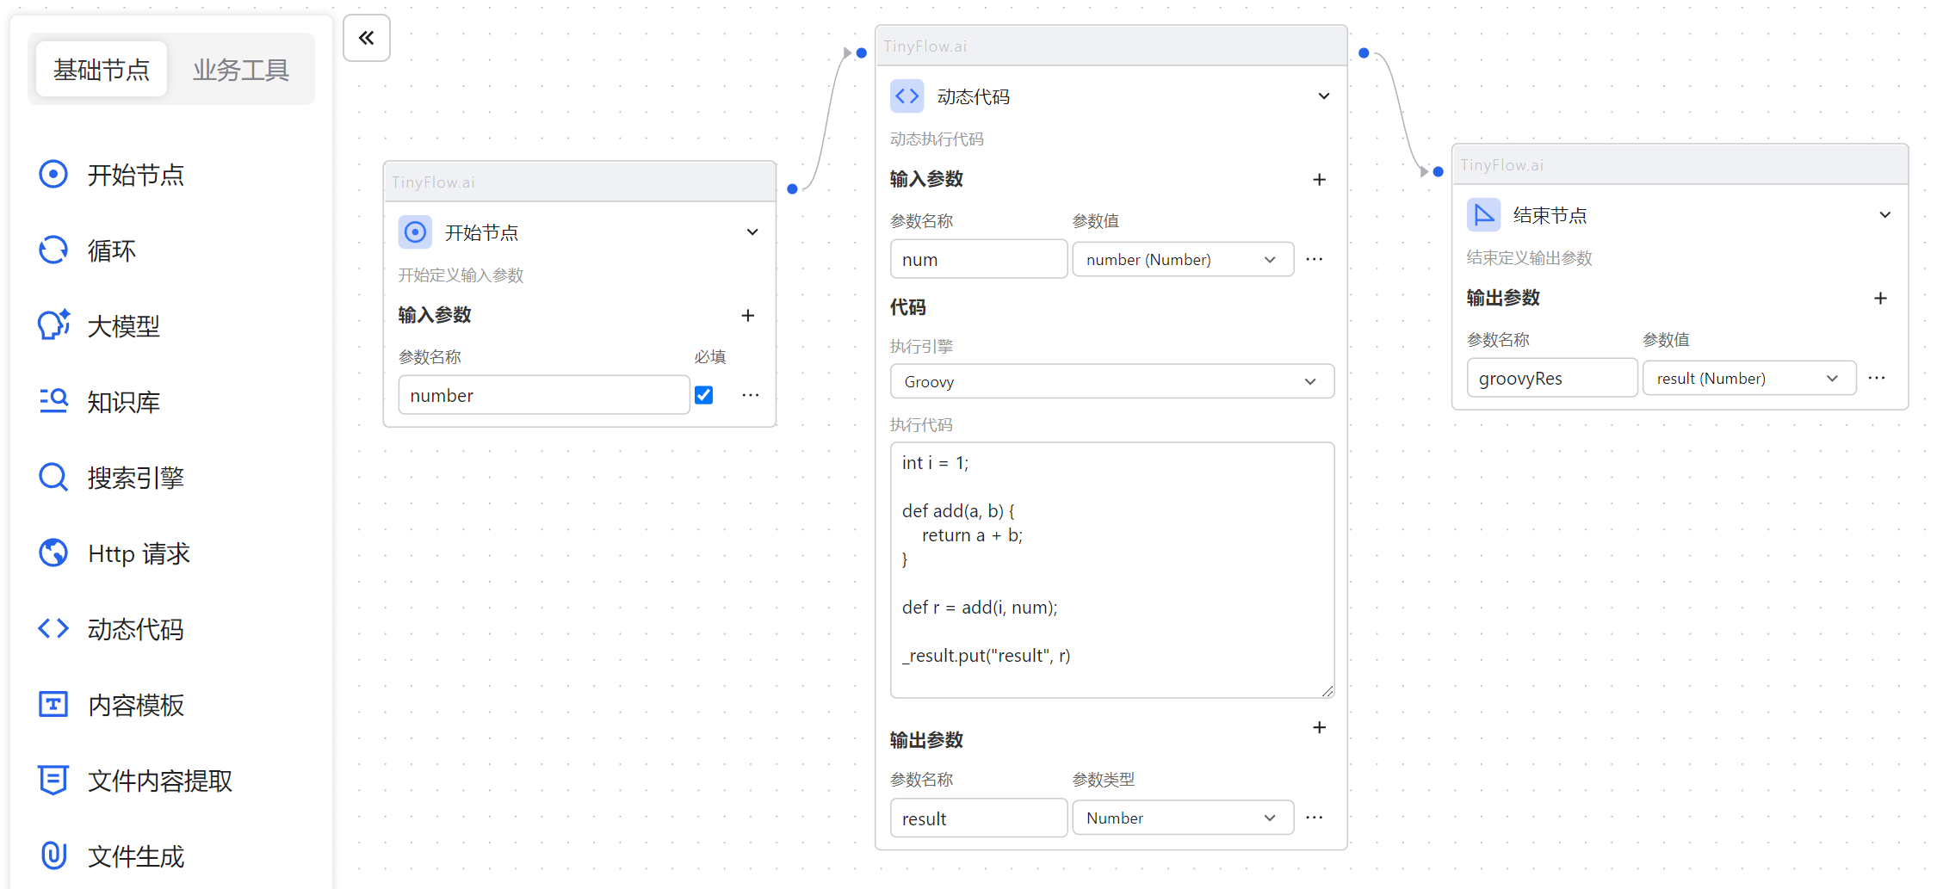Screen dimensions: 1943x889
Task: Click the 文件内容提取 icon in the sidebar
Action: click(x=53, y=781)
